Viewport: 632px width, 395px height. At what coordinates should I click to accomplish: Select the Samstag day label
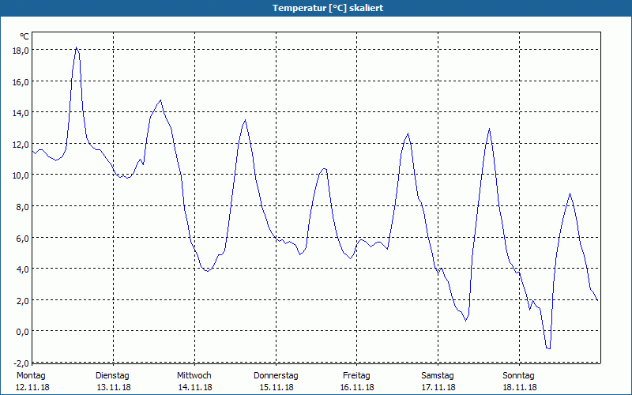438,375
